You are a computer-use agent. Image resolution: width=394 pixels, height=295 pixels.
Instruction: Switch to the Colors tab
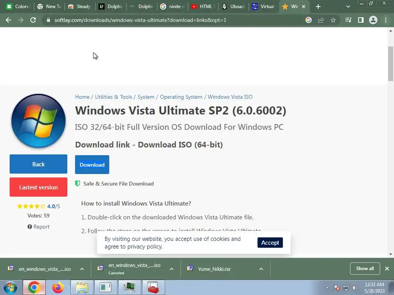18,7
